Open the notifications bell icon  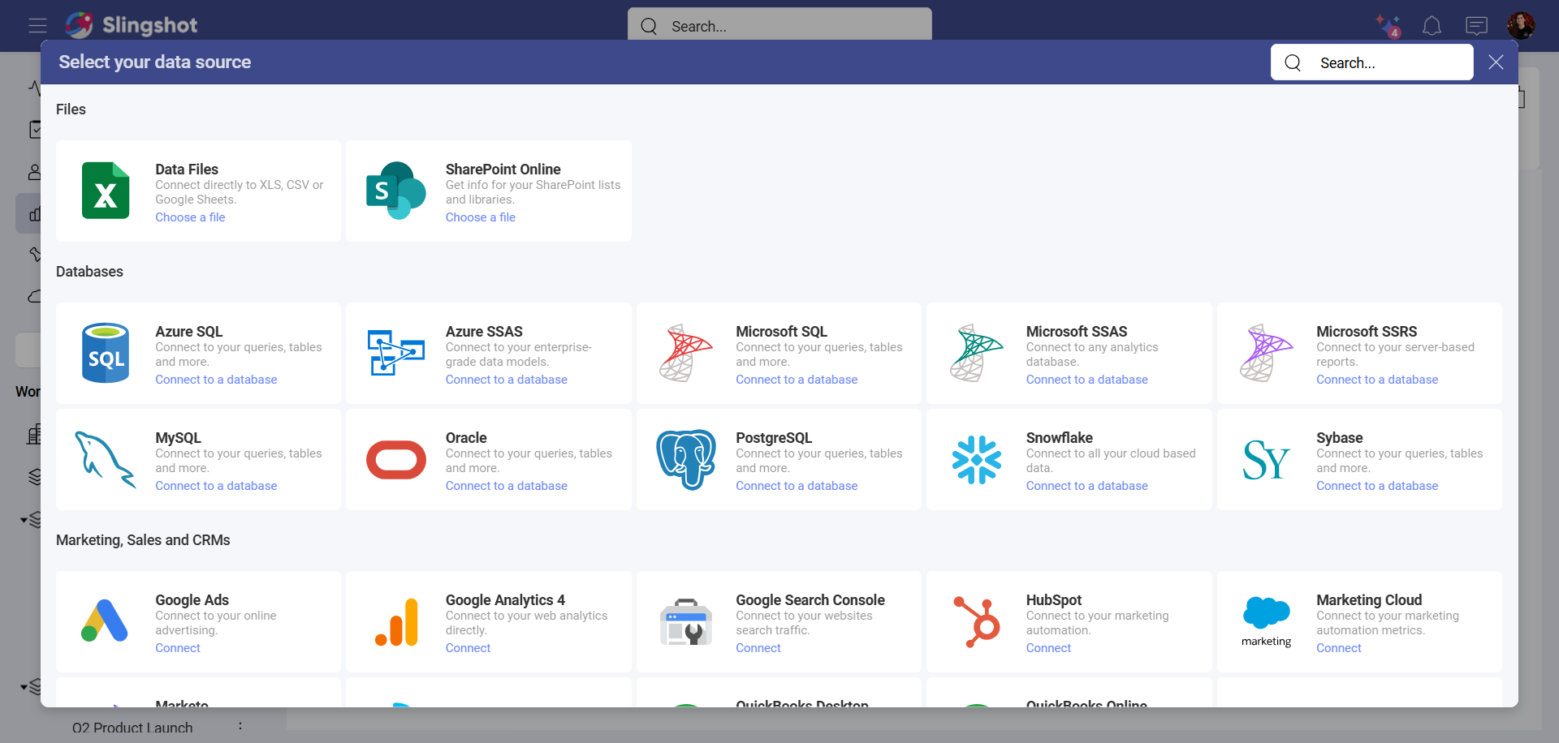1432,26
